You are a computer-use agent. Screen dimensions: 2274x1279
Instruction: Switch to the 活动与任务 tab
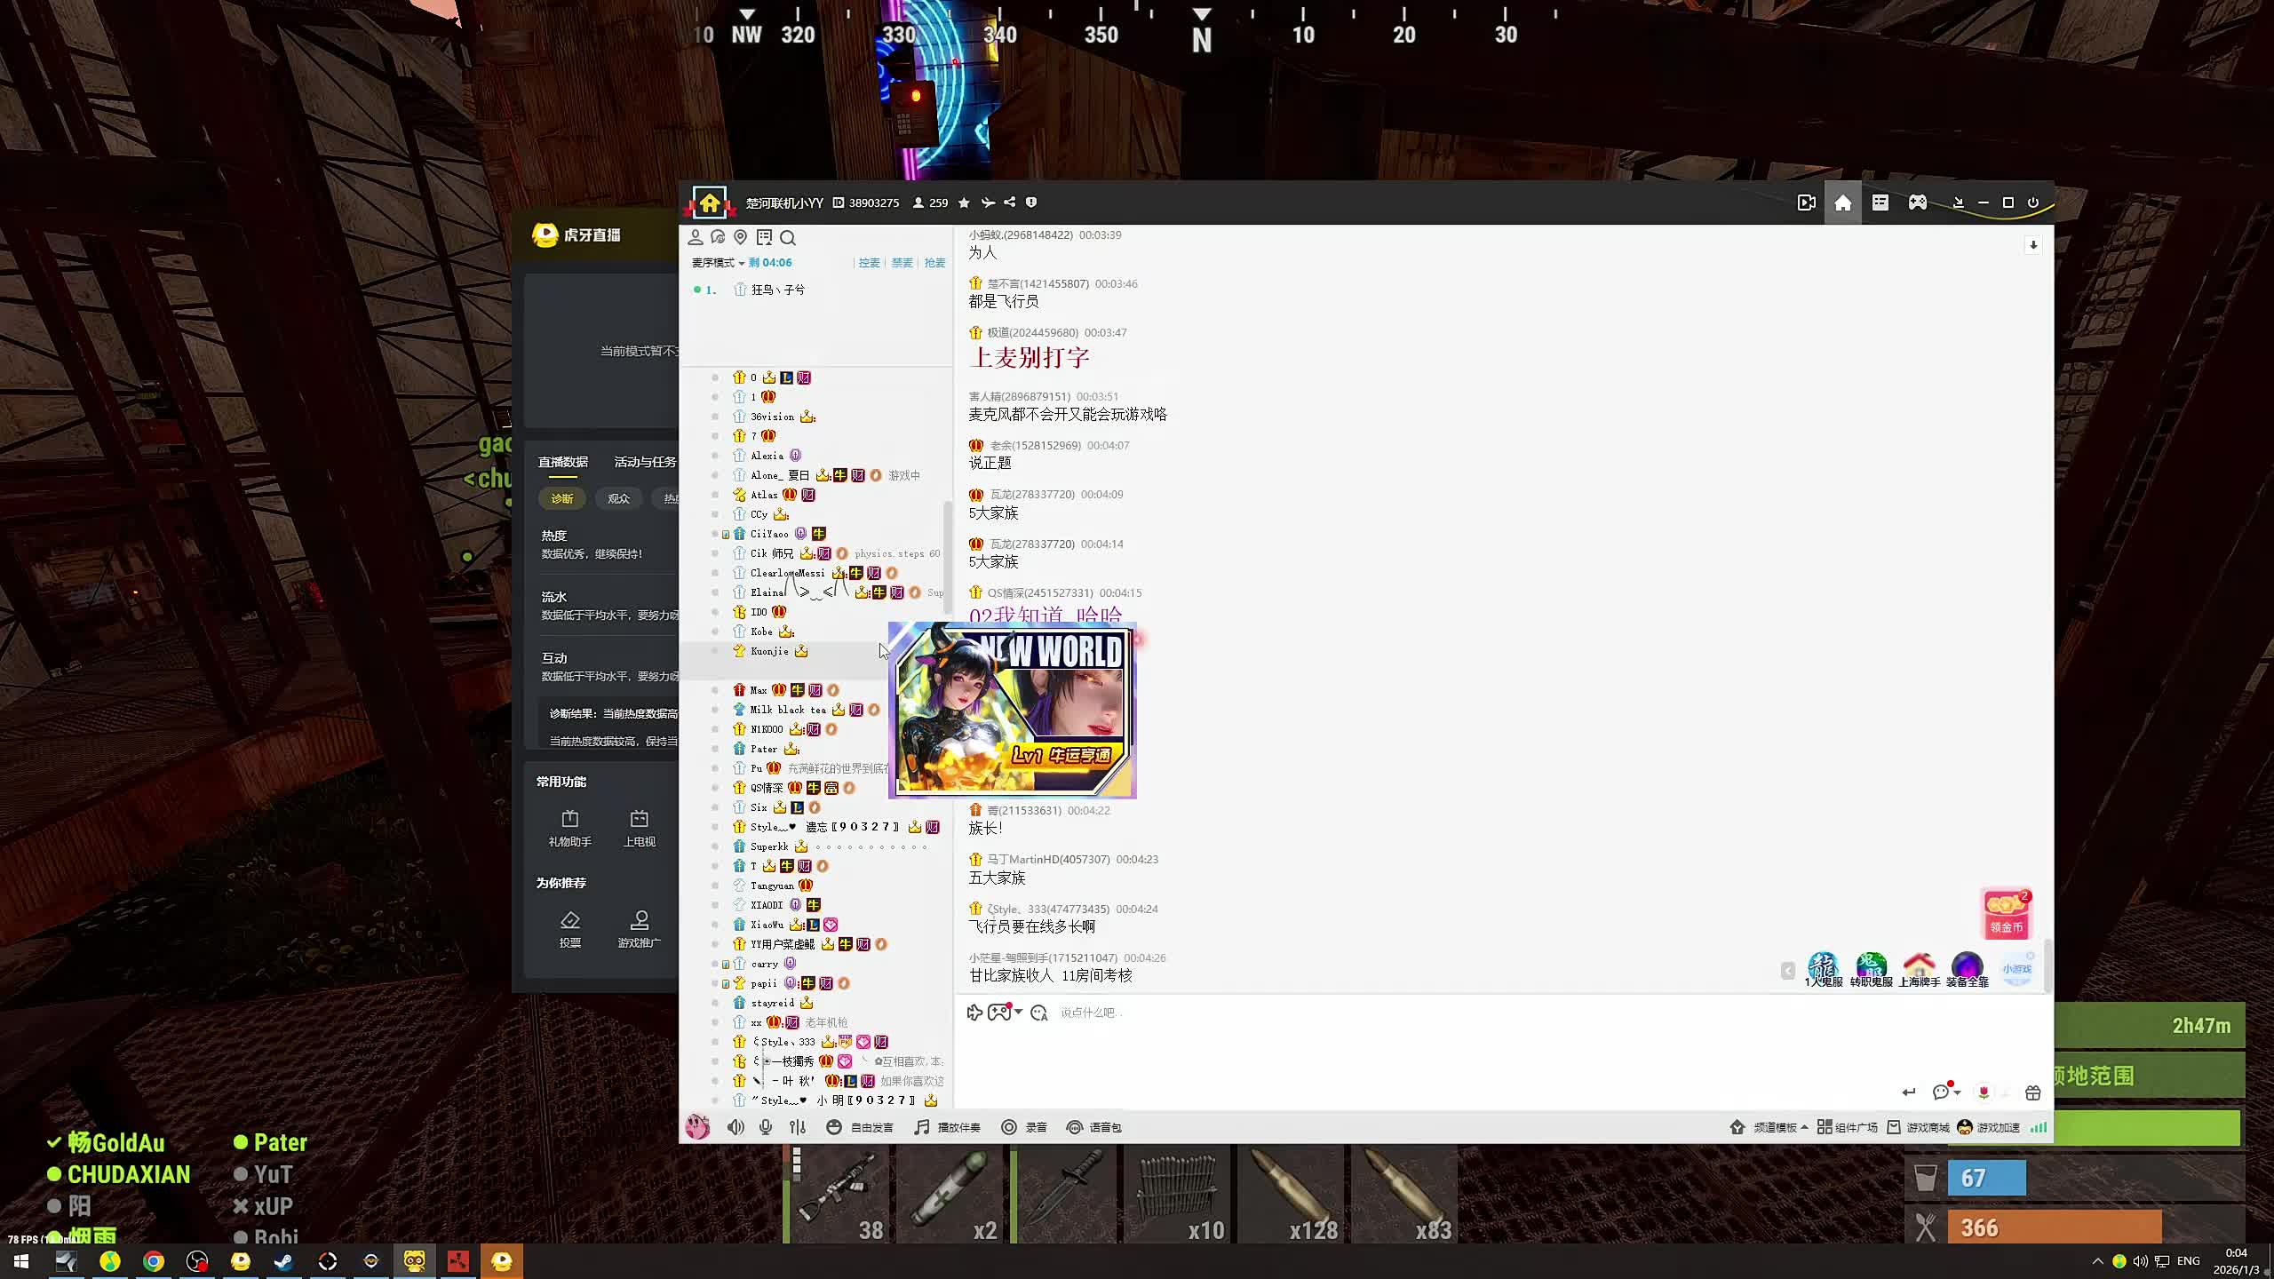(645, 462)
